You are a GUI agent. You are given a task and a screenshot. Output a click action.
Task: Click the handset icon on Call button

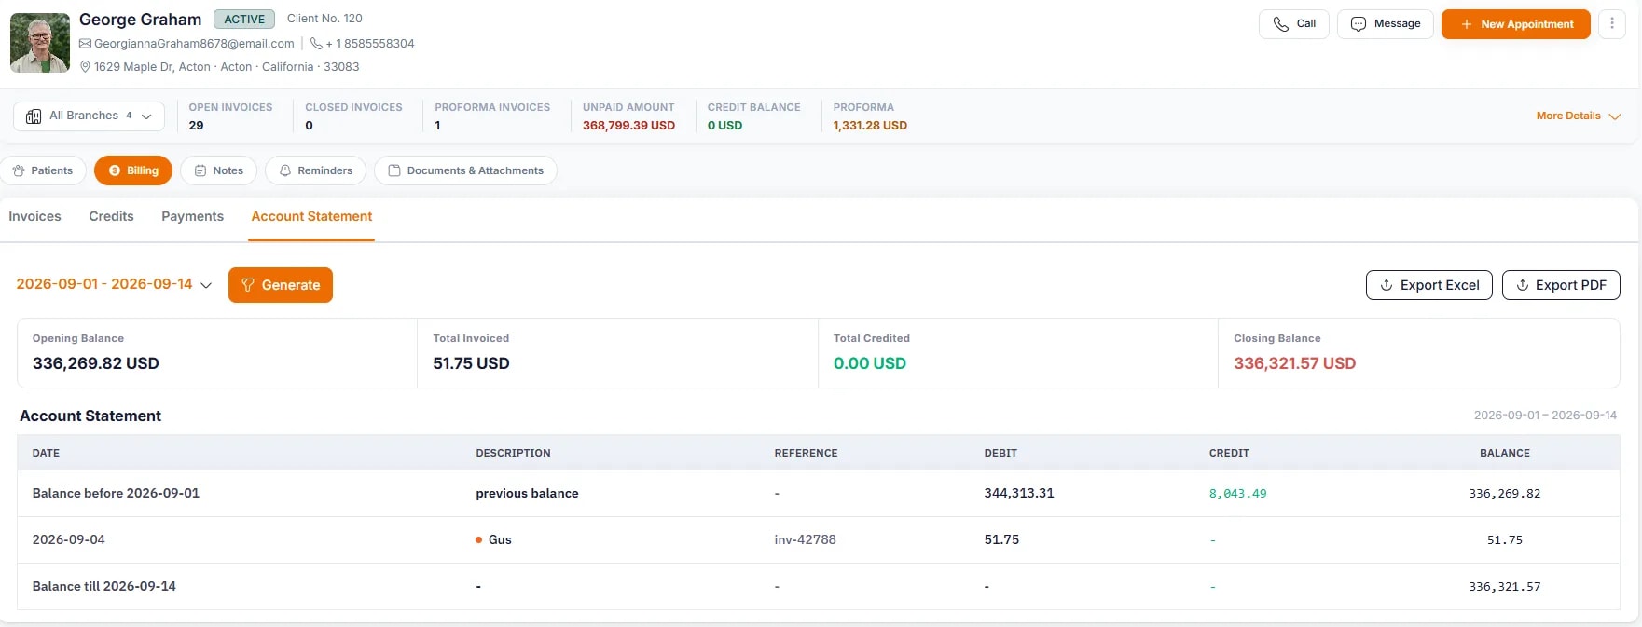pyautogui.click(x=1281, y=24)
